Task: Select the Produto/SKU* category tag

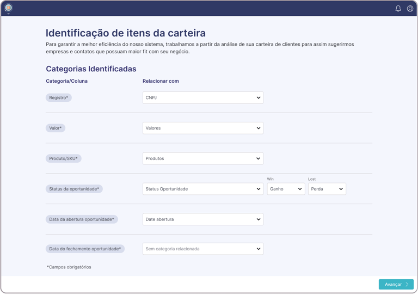Action: click(63, 158)
